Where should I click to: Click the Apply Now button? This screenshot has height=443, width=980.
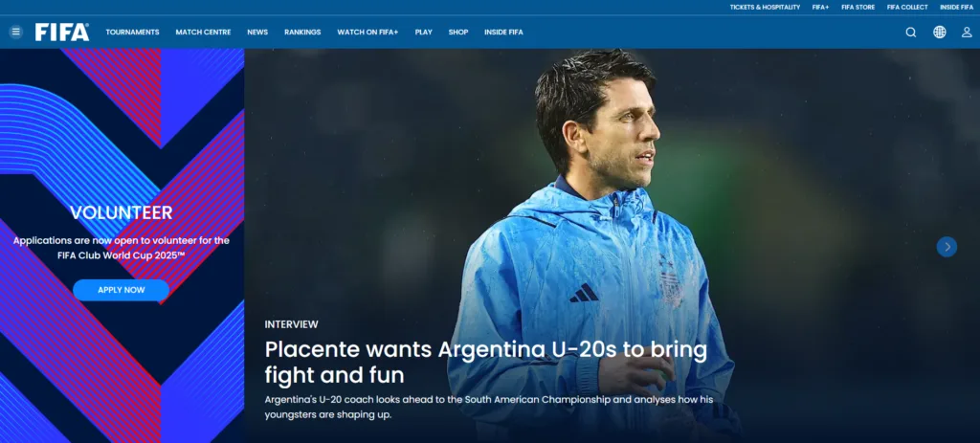pos(122,290)
